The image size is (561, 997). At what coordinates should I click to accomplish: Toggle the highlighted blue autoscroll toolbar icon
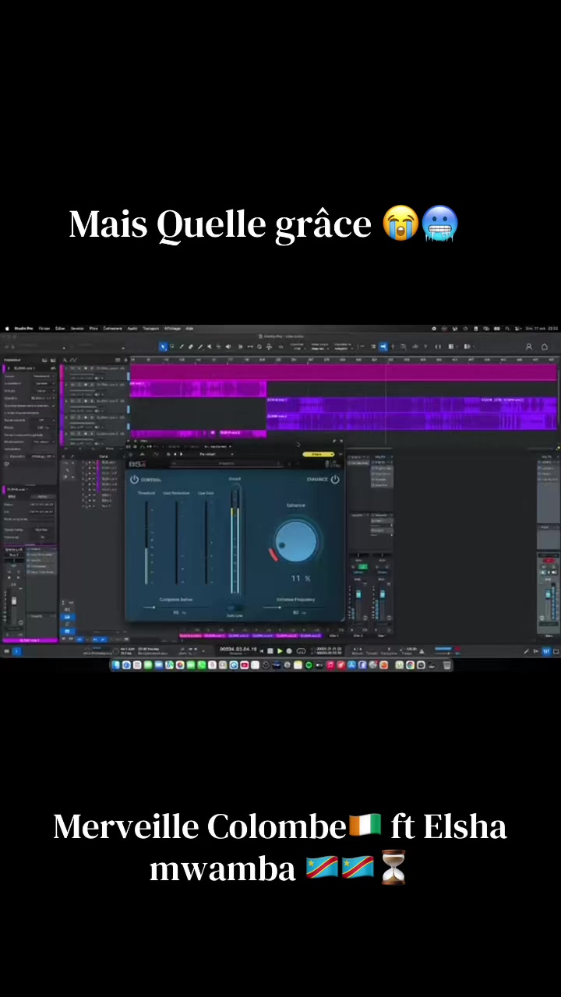click(383, 347)
